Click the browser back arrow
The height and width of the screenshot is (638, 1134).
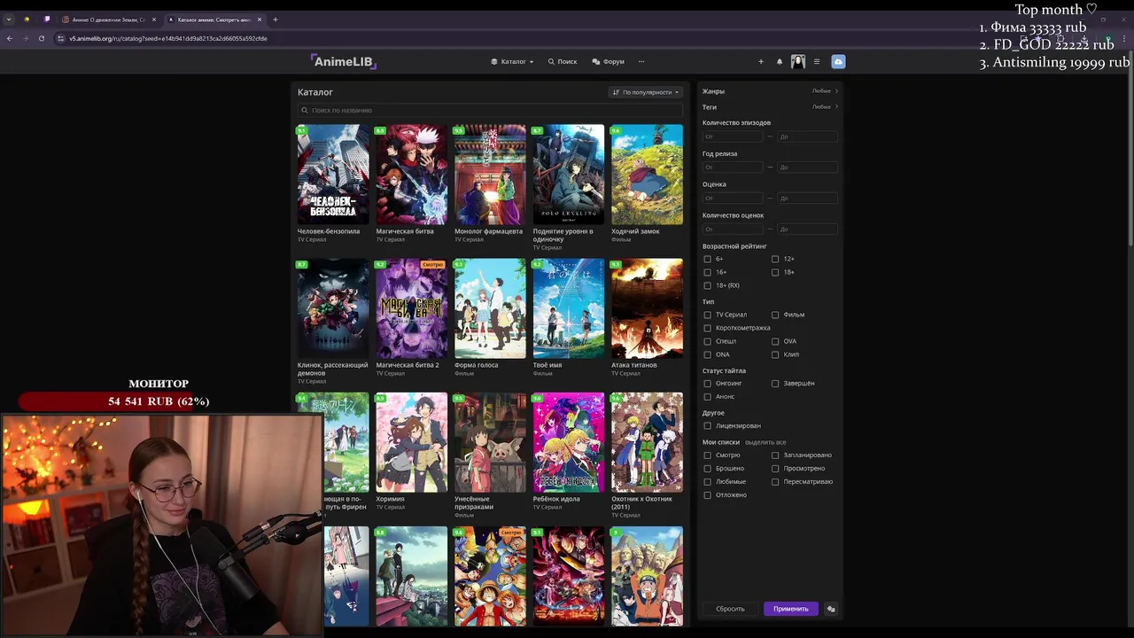(10, 38)
